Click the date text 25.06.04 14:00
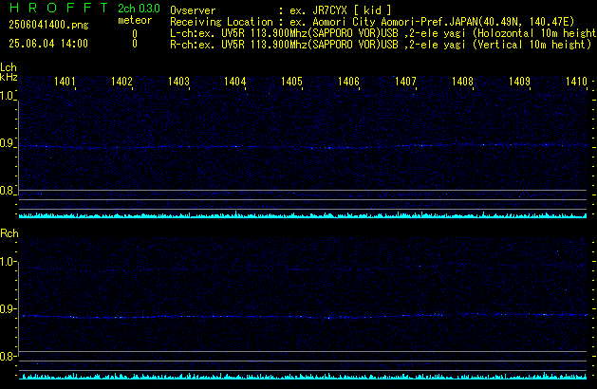This screenshot has width=597, height=389. (x=48, y=44)
